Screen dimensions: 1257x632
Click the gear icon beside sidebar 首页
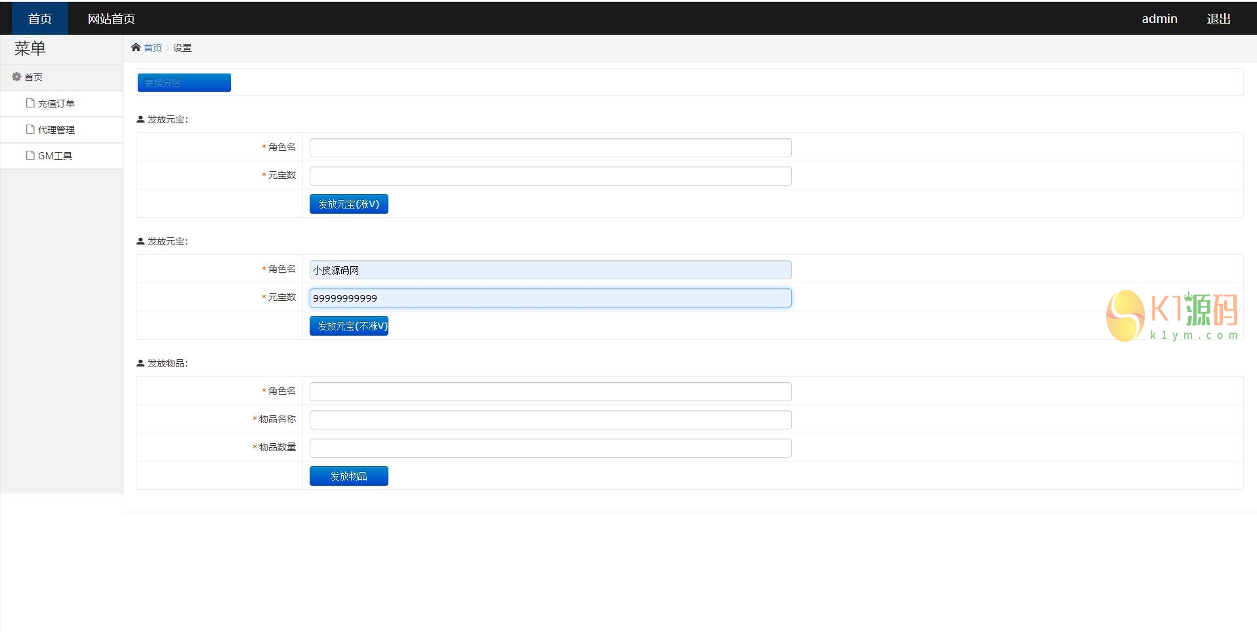coord(16,77)
